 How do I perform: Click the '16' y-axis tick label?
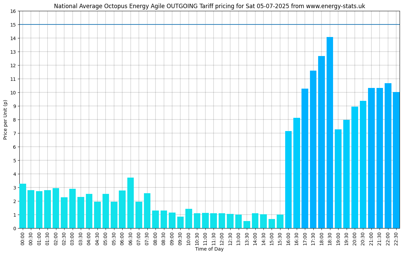13,11
